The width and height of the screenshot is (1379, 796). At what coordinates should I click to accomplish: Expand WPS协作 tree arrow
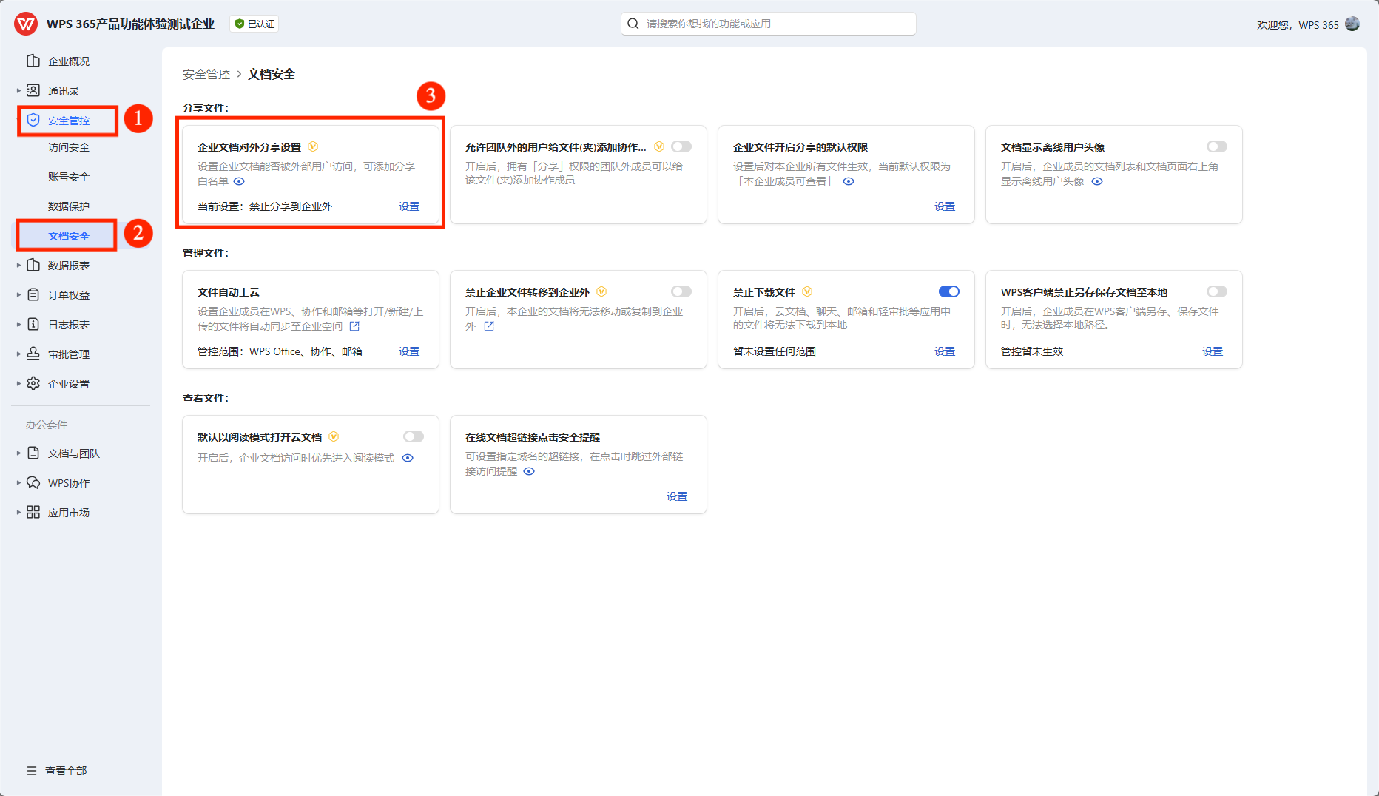point(18,482)
